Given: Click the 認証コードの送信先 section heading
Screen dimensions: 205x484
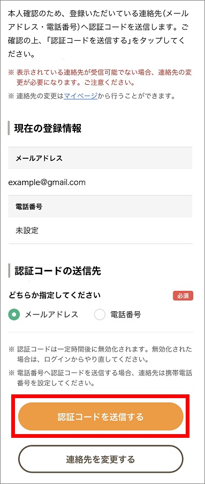Looking at the screenshot, I should click(x=58, y=271).
